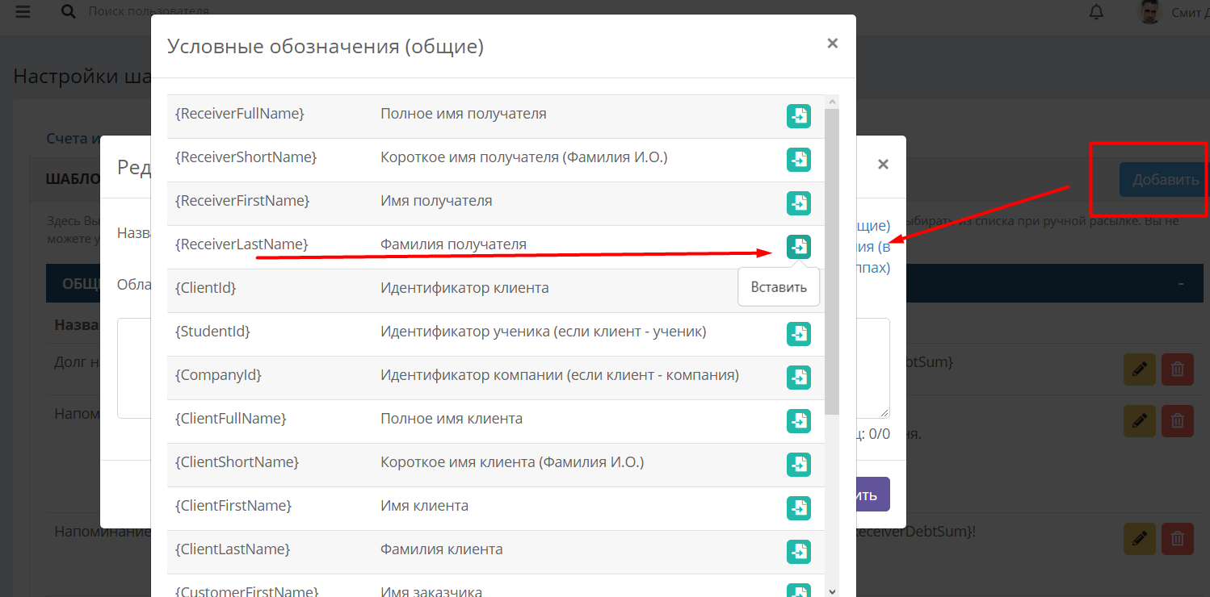Click the description 'Полное имя получателя'

pos(464,114)
